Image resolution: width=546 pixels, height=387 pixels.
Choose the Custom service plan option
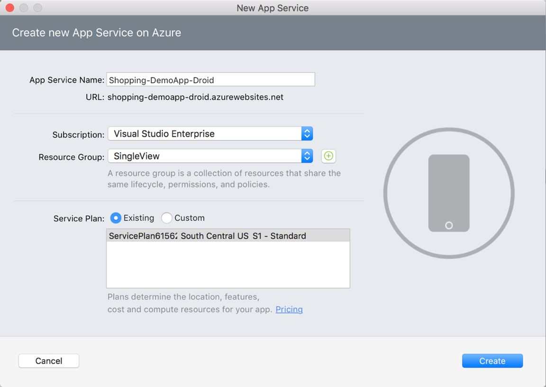click(x=167, y=218)
